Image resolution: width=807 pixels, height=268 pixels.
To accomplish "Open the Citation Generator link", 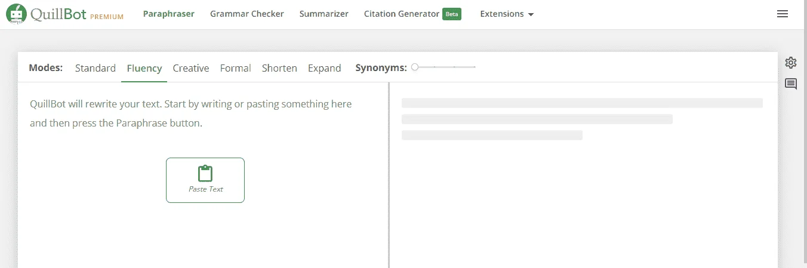I will 402,14.
